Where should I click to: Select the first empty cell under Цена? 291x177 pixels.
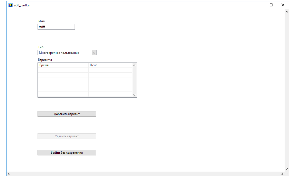110,70
